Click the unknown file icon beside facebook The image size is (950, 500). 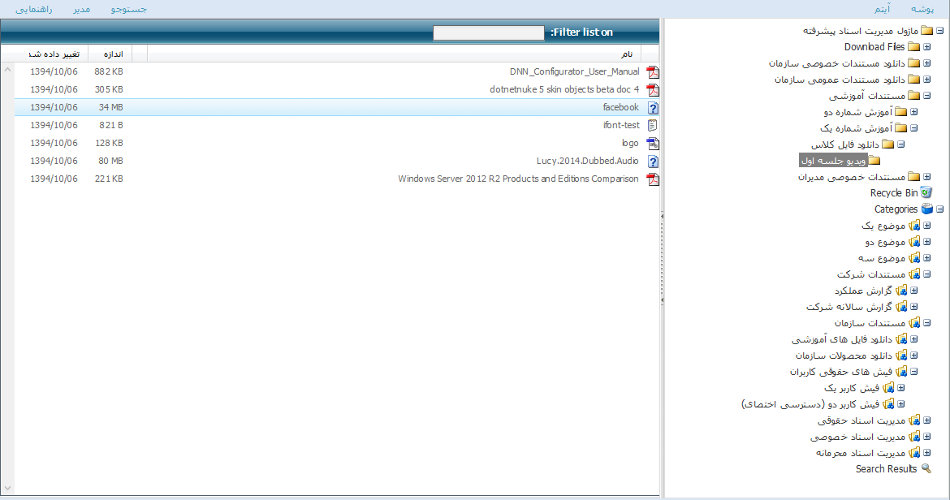click(x=652, y=108)
